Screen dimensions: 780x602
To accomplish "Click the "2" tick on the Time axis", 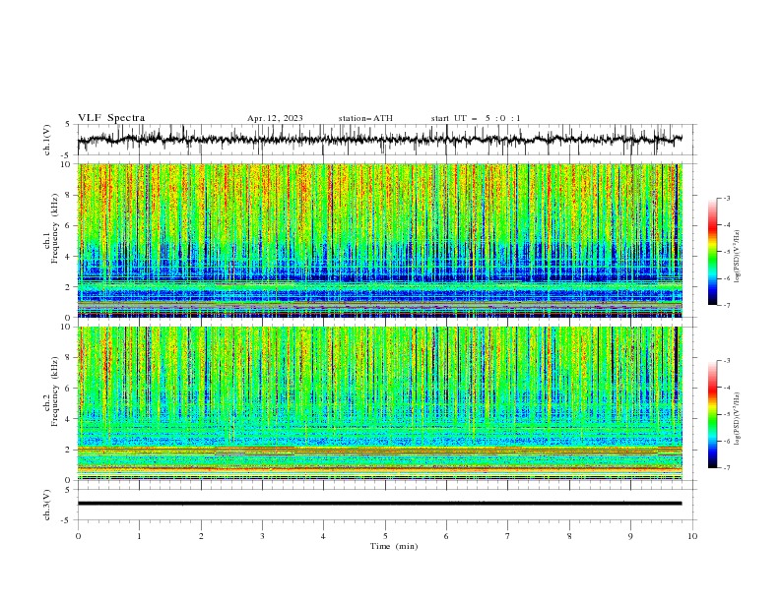I will [x=201, y=536].
